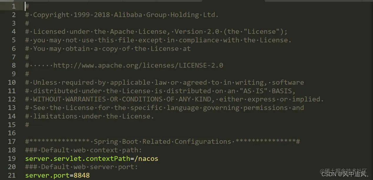
Task: Click the "See the License for the specific language" line
Action: (x=164, y=108)
